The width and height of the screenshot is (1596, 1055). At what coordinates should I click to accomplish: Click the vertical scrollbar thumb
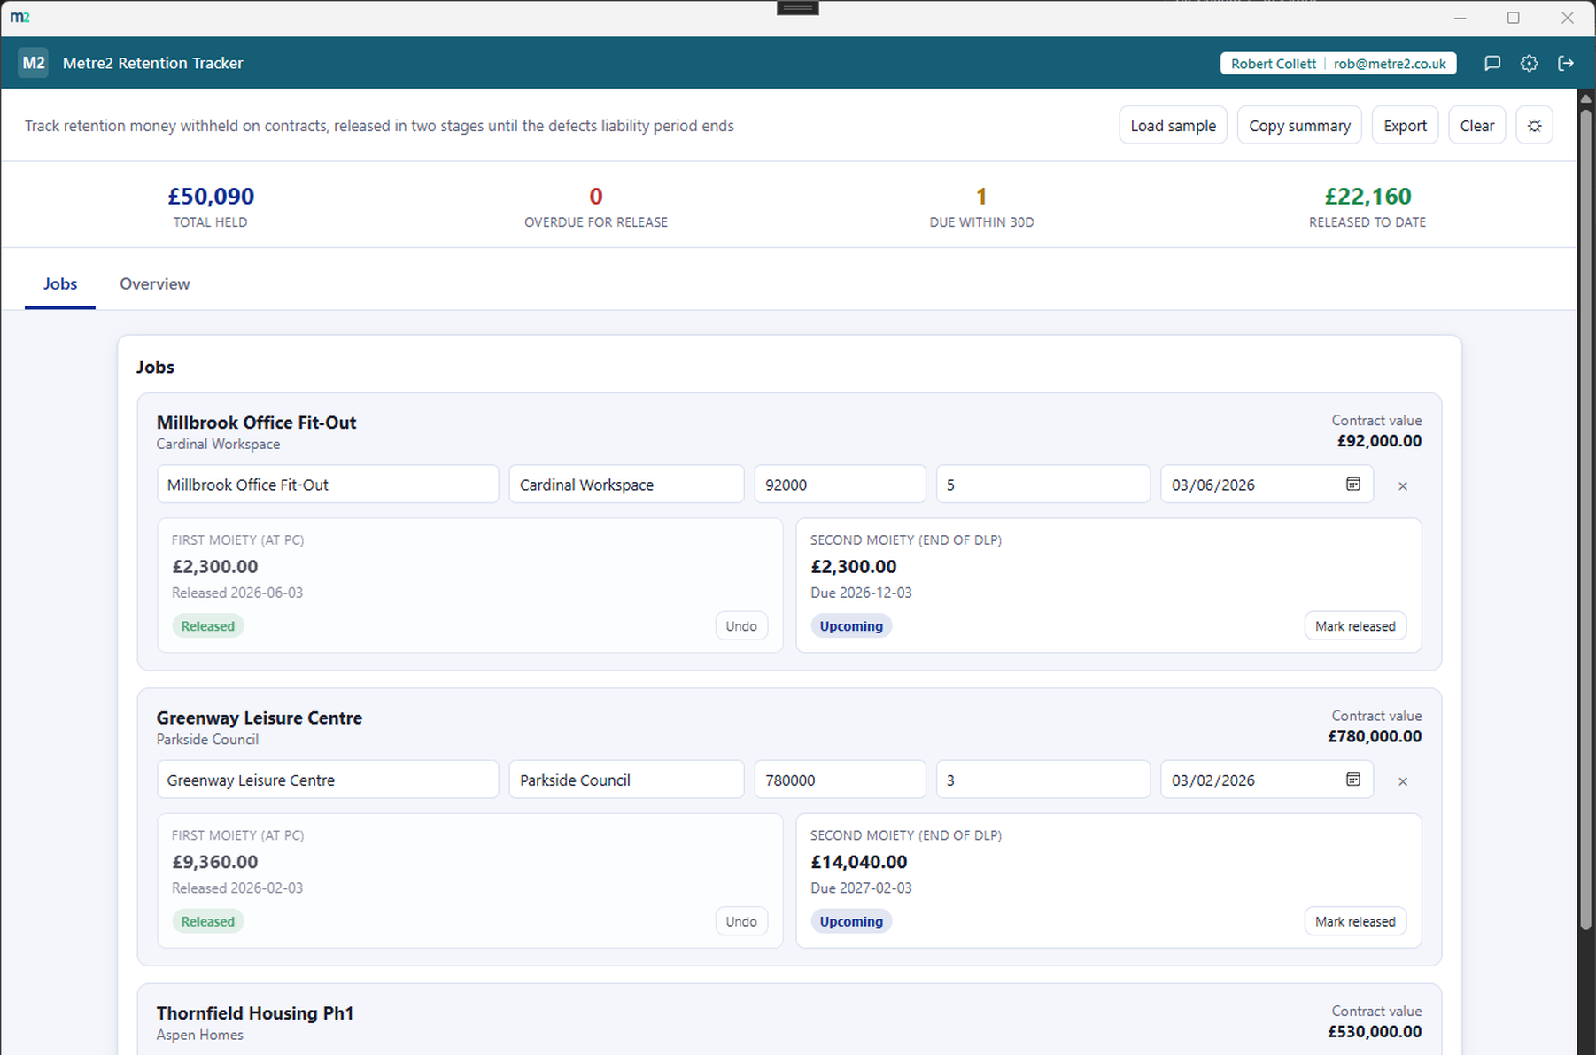click(x=1586, y=518)
